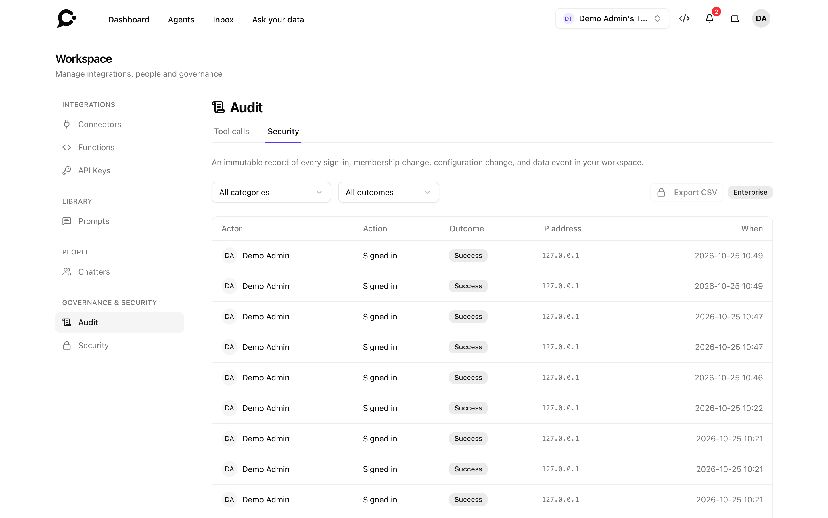Click the Prompts message icon

coord(67,221)
